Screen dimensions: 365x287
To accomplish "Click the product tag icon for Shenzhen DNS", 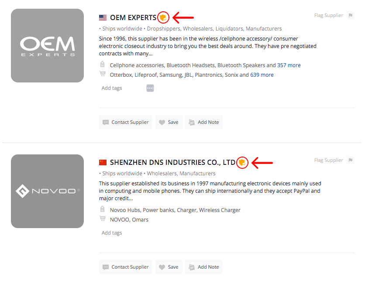I will coord(103,209).
